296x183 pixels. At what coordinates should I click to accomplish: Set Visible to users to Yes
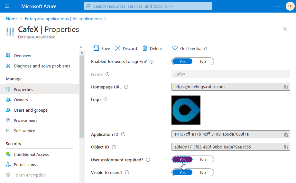[x=182, y=172]
